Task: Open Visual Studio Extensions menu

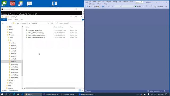Action: coord(92,4)
